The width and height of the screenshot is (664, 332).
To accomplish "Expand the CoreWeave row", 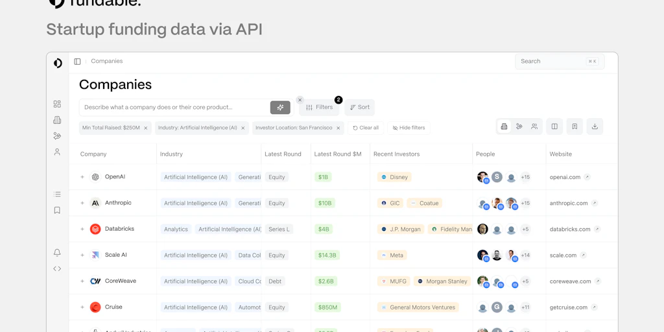I will coord(82,281).
